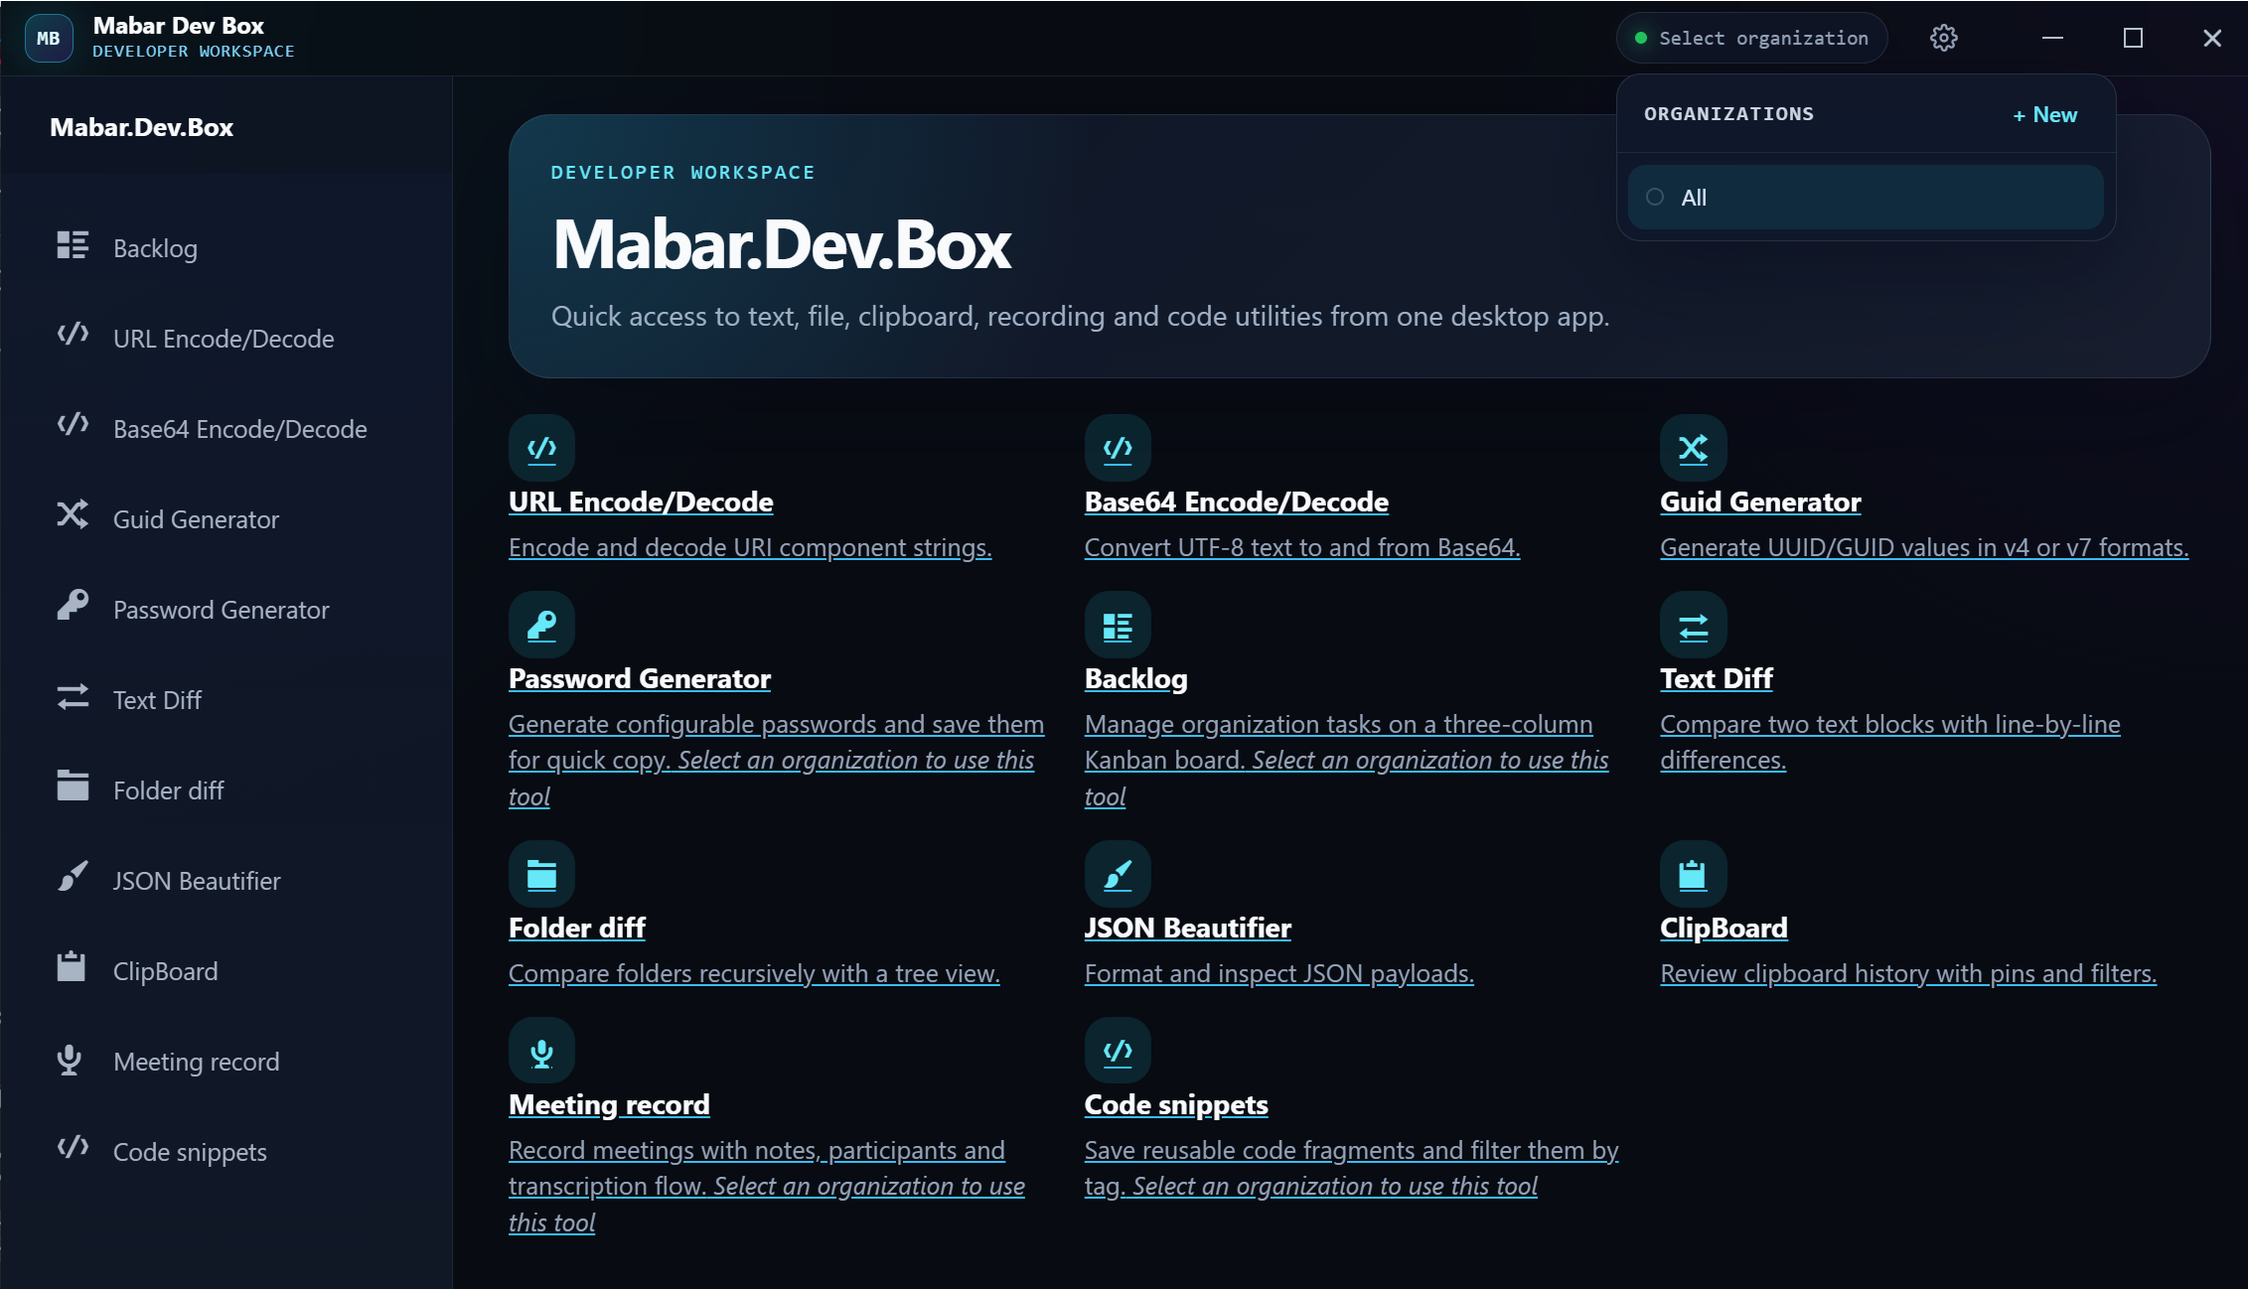Follow the Backlog card title link
The width and height of the screenshot is (2248, 1289).
tap(1135, 678)
